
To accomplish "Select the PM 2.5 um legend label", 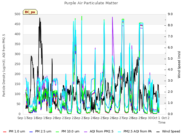I will [43, 131].
